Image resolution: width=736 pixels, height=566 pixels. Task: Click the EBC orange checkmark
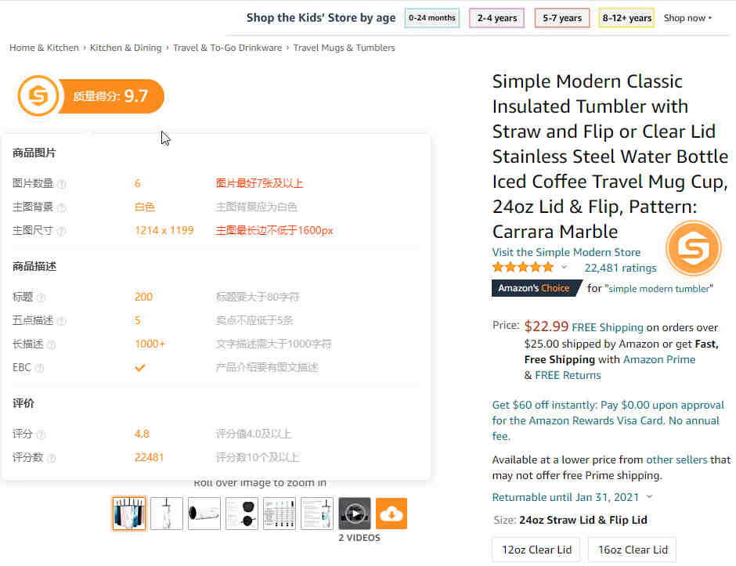click(x=140, y=367)
